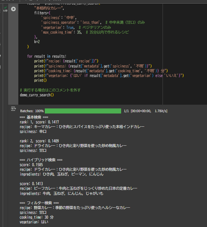
Task: Click ingredients line with じゃがいも
Action: [x=61, y=193]
